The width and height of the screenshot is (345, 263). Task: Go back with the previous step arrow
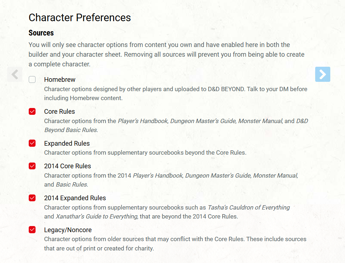click(x=15, y=74)
